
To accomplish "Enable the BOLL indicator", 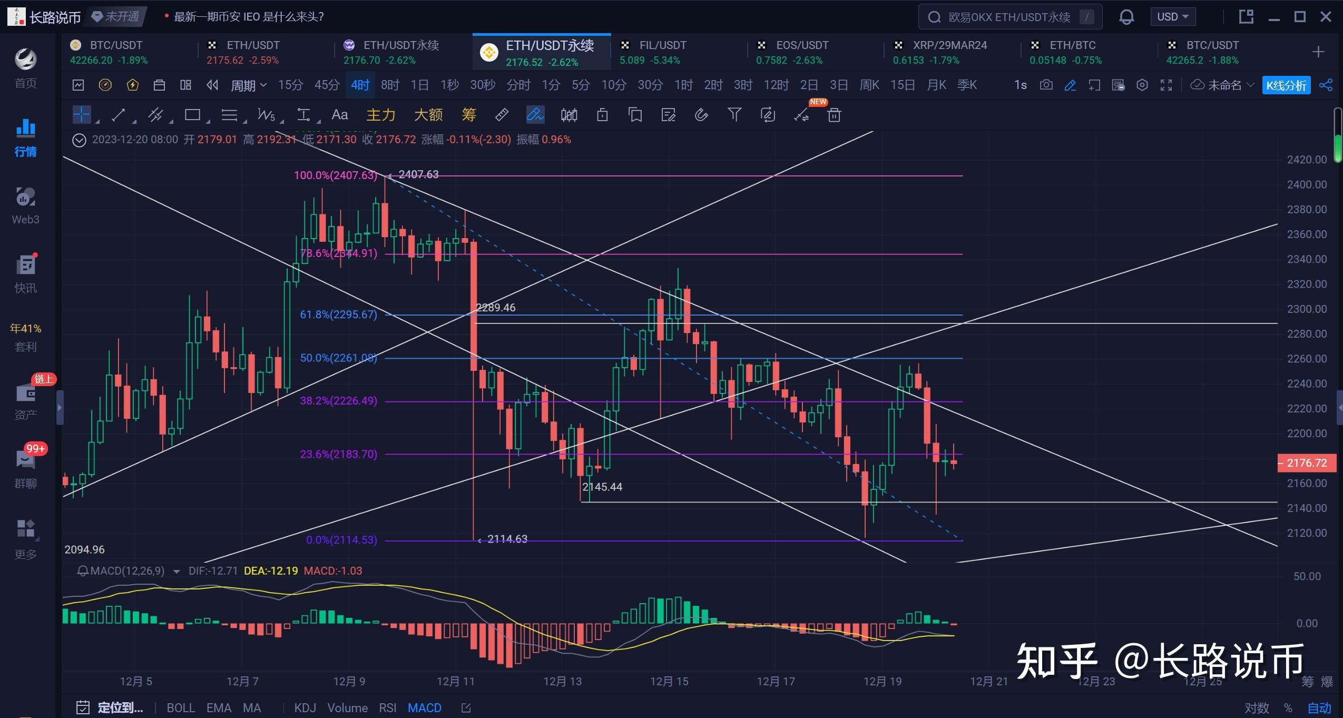I will click(x=181, y=708).
